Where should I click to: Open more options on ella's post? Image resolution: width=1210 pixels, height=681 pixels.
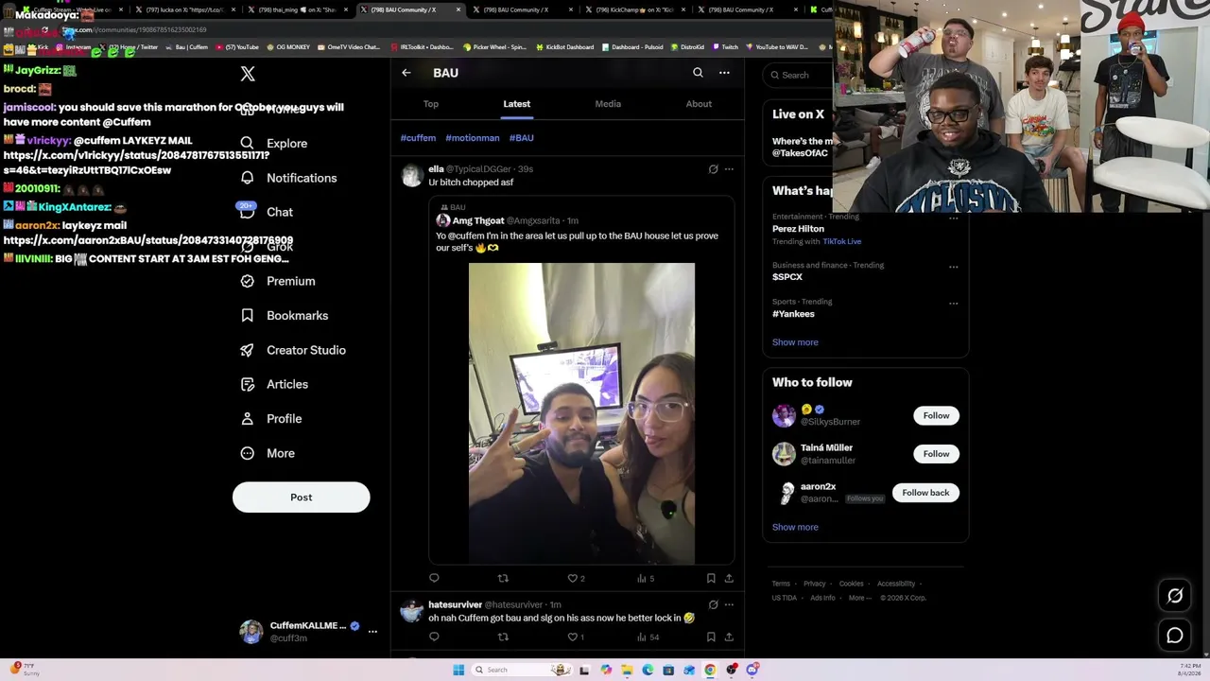[729, 169]
